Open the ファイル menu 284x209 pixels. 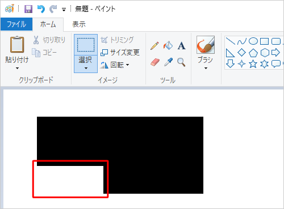(16, 24)
